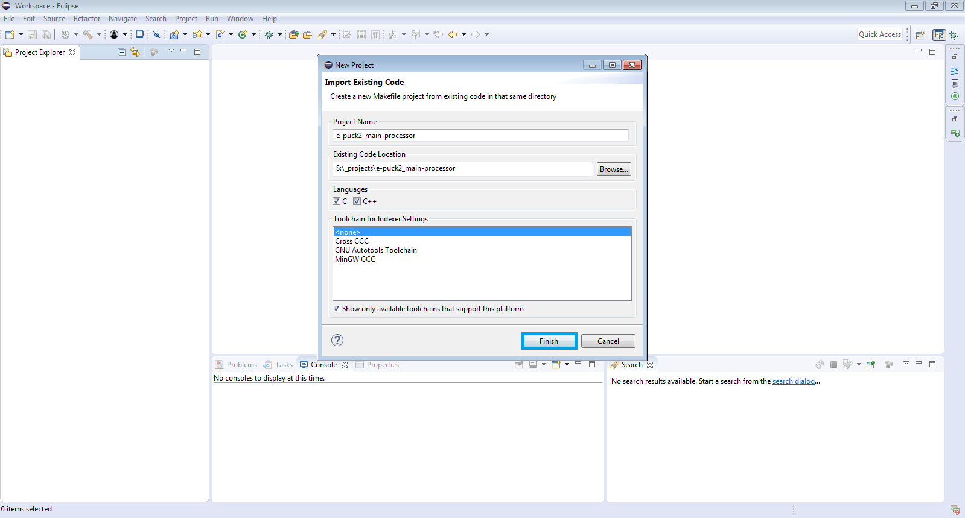Expand the New file dropdown arrow
The width and height of the screenshot is (965, 518).
21,34
